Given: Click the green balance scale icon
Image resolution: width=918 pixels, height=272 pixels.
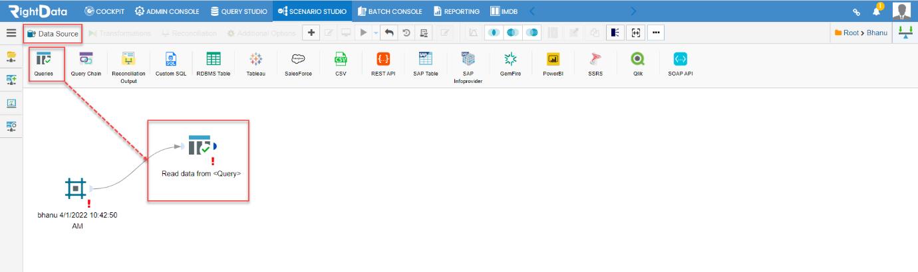Looking at the screenshot, I should [x=905, y=33].
